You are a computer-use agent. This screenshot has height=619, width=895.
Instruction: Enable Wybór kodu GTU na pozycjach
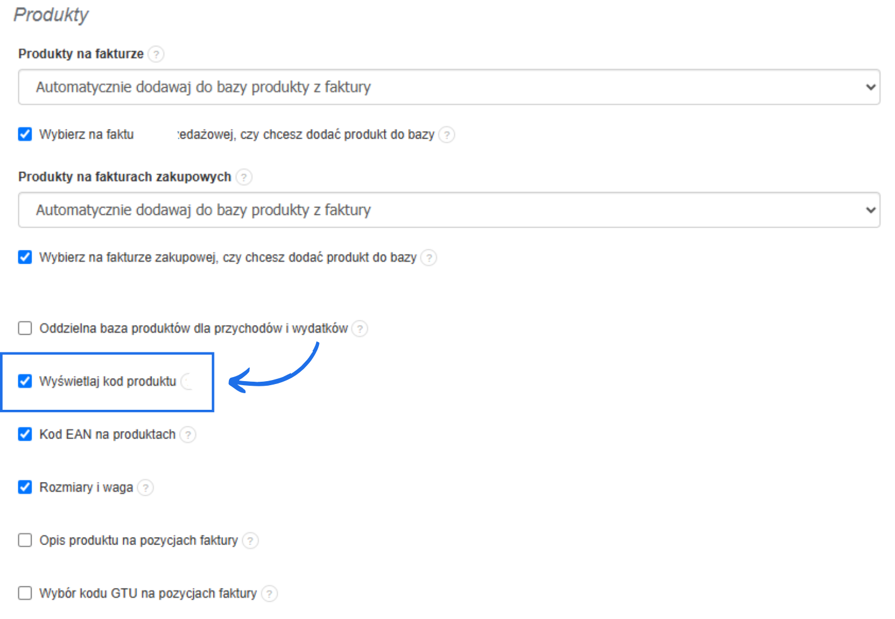[x=25, y=593]
